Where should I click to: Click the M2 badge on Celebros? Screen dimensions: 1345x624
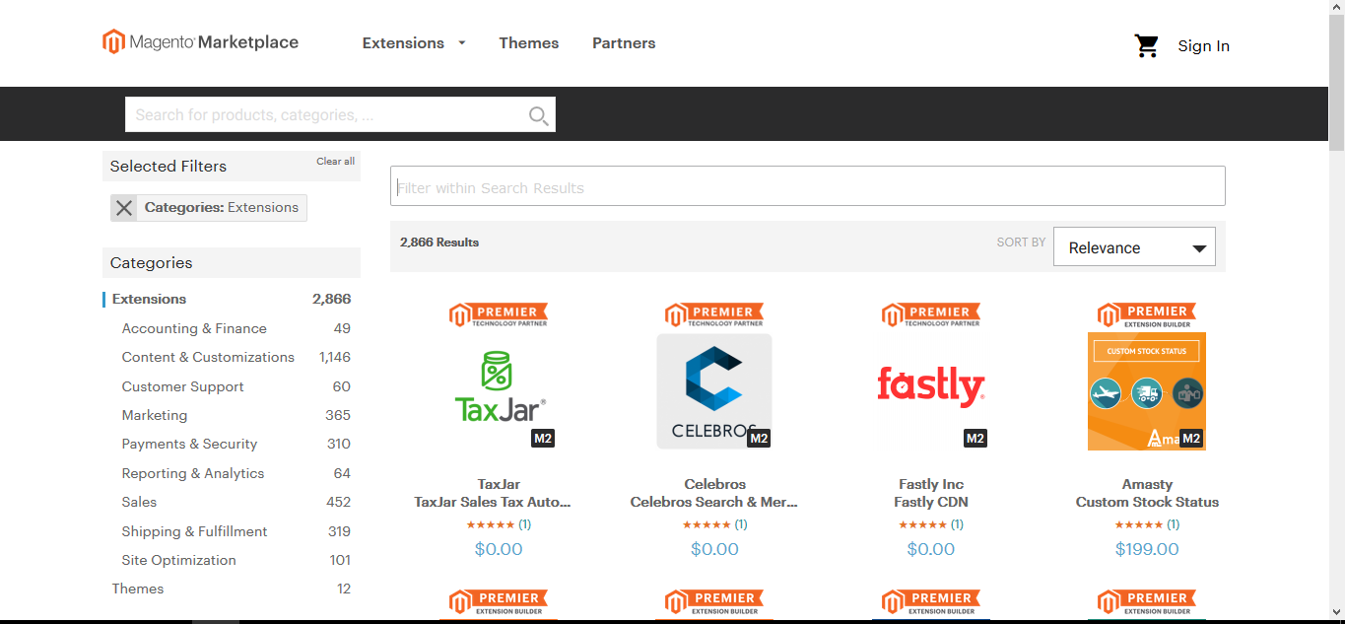click(759, 438)
